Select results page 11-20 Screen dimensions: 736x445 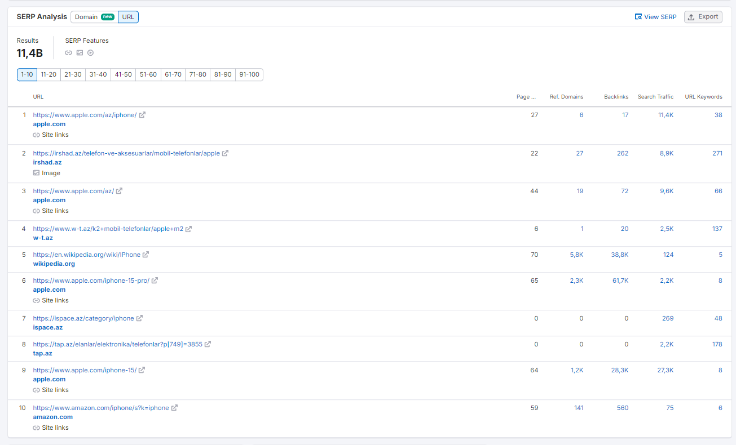pyautogui.click(x=49, y=74)
